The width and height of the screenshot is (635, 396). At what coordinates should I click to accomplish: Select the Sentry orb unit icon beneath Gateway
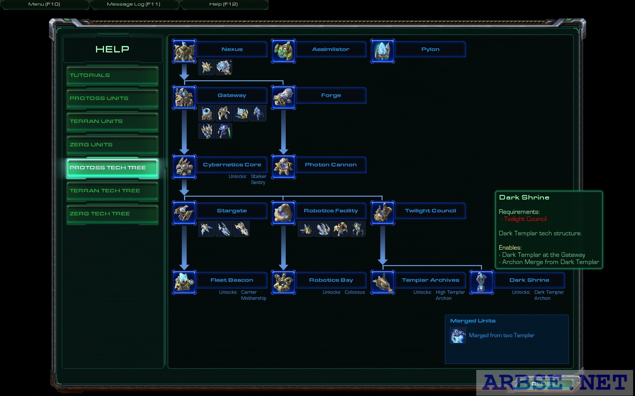point(241,113)
